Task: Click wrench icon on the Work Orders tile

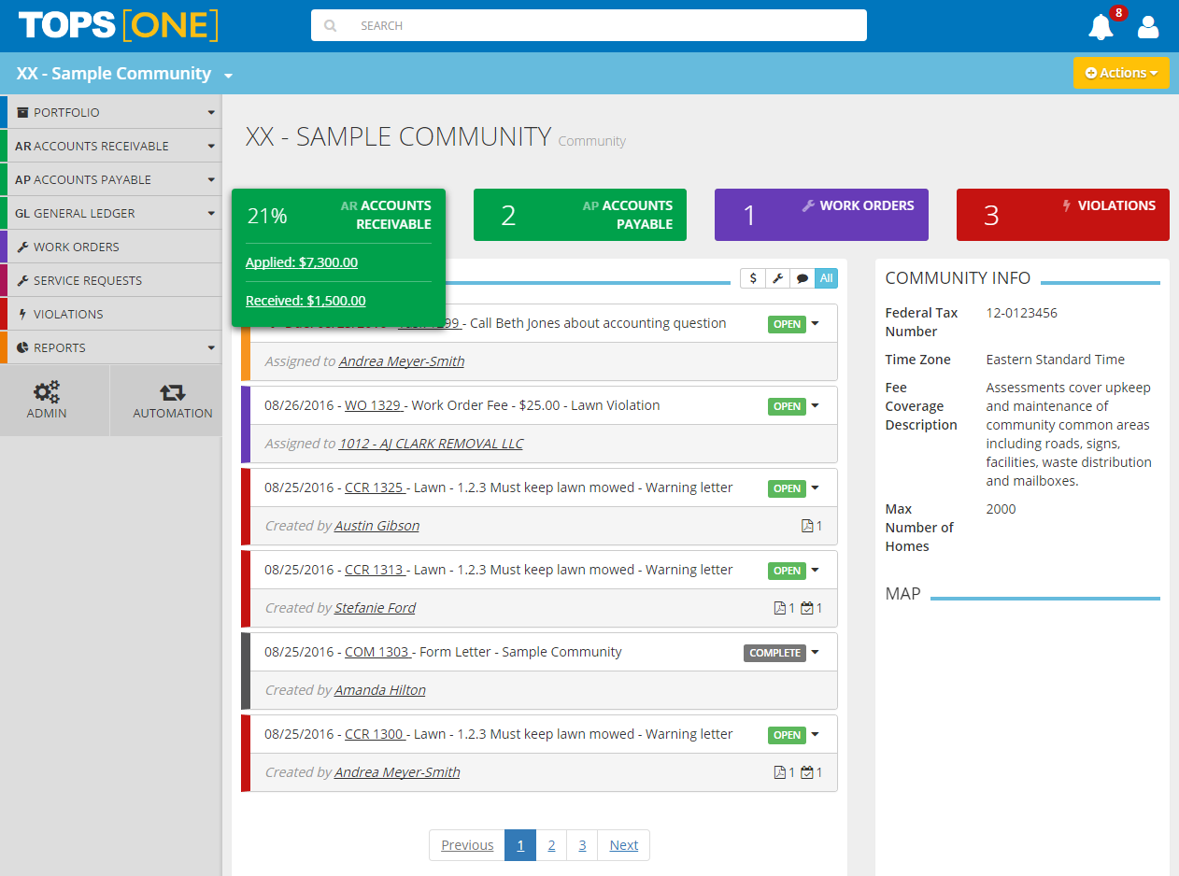Action: pyautogui.click(x=809, y=205)
